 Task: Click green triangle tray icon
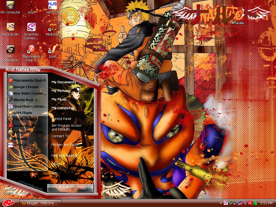(x=255, y=203)
